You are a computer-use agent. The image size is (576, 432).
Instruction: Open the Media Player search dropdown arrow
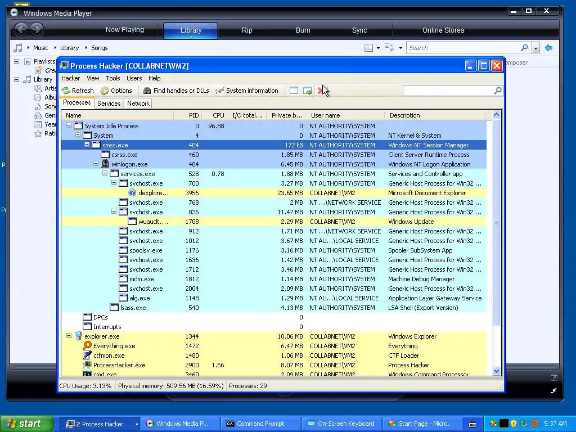click(536, 48)
